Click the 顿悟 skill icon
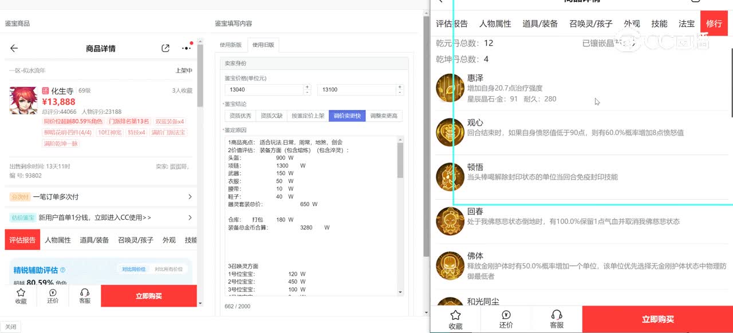This screenshot has height=333, width=733. pos(450,177)
